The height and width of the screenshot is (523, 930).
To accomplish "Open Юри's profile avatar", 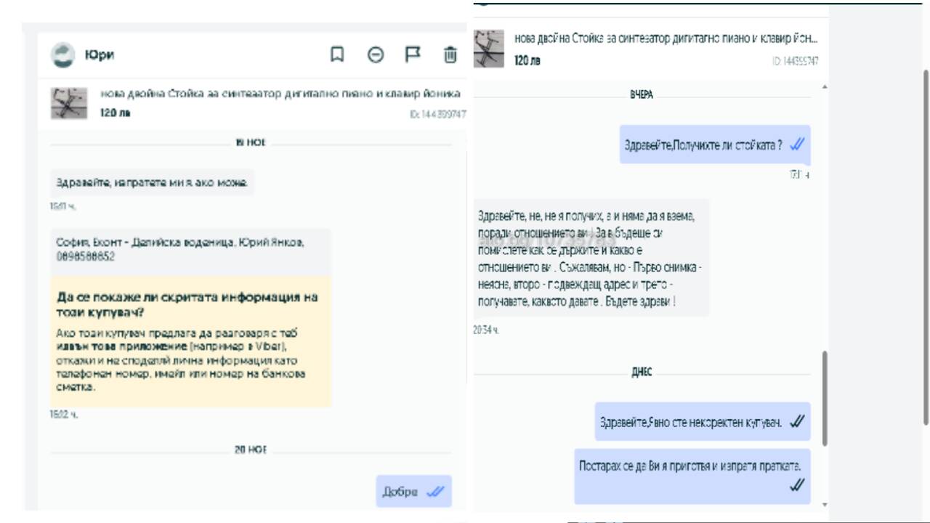I will (62, 55).
